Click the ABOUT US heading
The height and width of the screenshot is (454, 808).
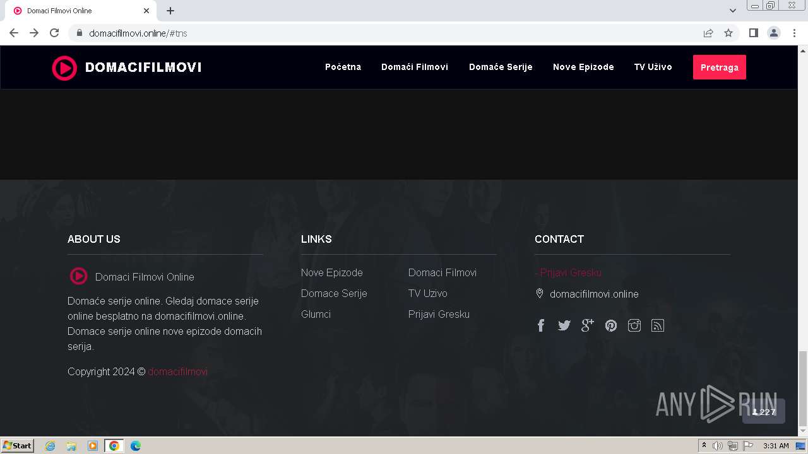point(94,239)
